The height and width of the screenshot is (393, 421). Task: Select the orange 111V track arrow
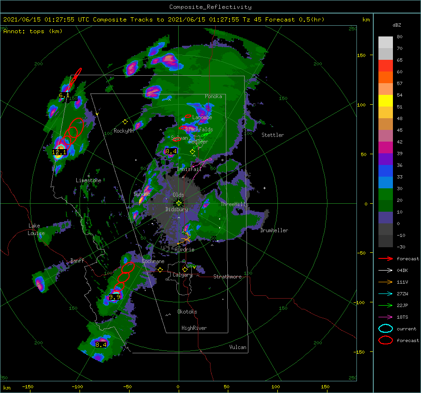tap(385, 282)
